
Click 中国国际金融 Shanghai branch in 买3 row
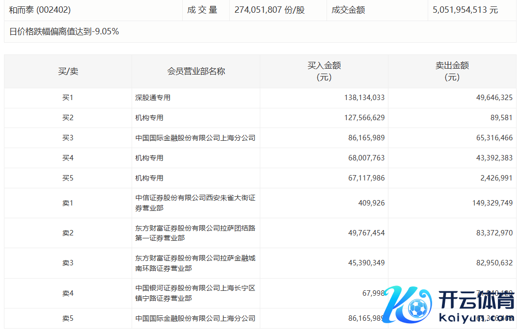point(195,138)
